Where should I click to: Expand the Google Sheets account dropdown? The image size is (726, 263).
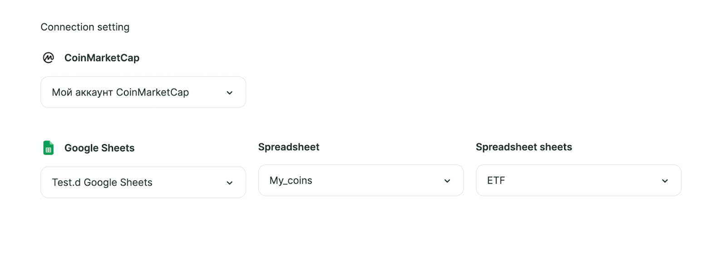143,182
